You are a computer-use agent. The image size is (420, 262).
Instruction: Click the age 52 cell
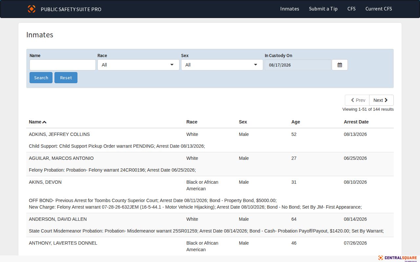(x=294, y=134)
